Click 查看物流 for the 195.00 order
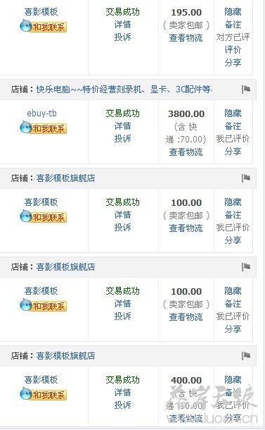The image size is (265, 430). point(186,37)
